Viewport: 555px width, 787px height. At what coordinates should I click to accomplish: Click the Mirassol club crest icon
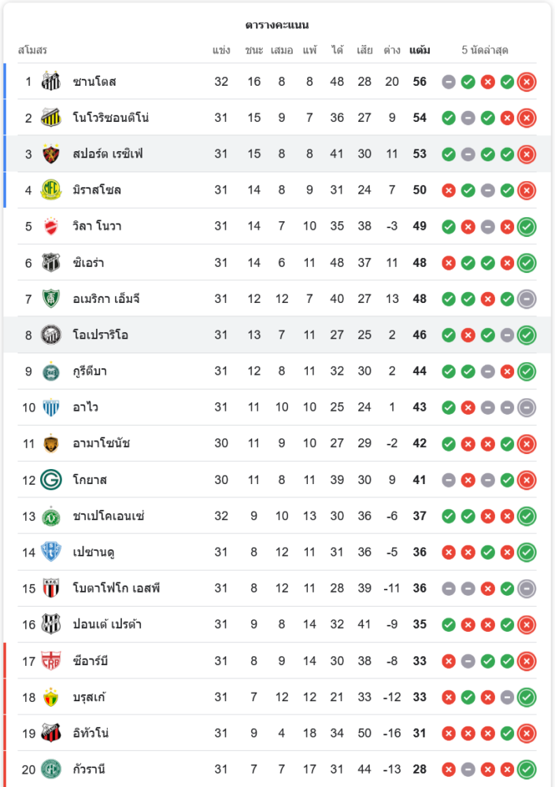51,190
